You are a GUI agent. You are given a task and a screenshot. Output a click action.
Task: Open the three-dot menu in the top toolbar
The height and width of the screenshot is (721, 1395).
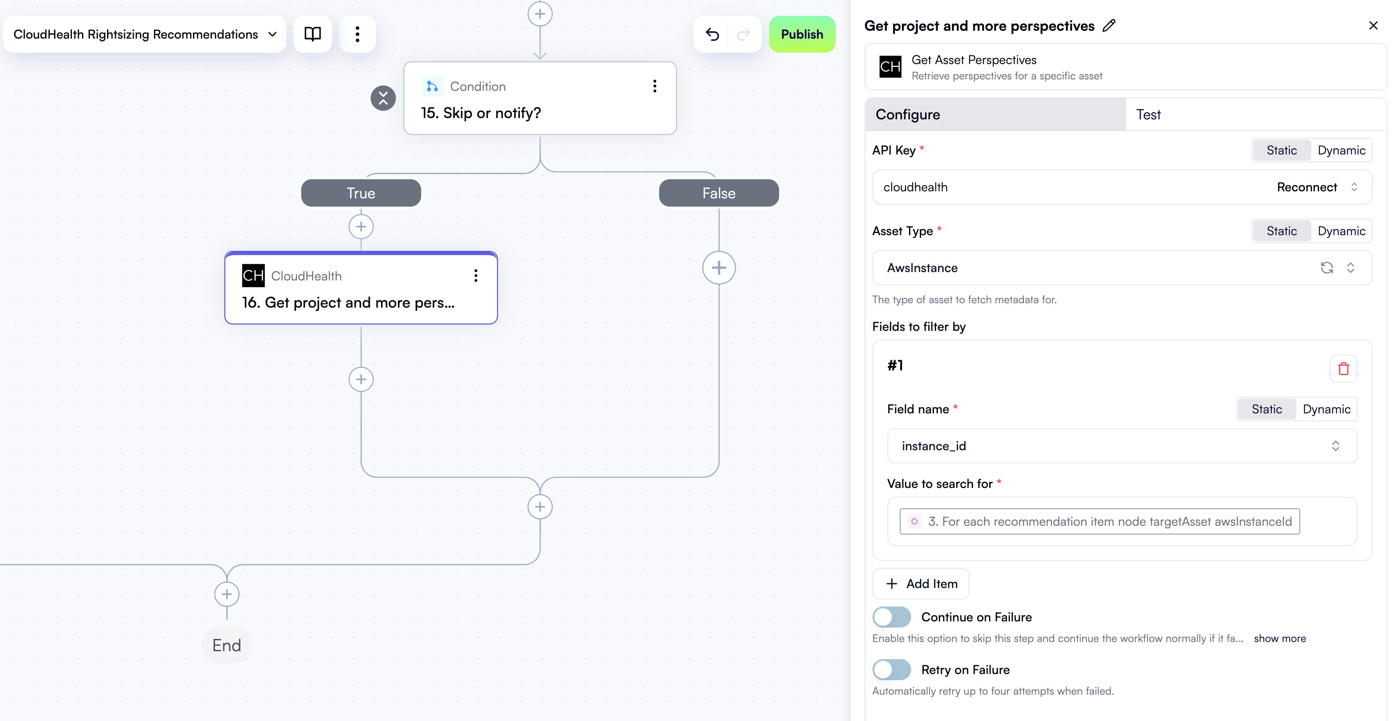[358, 34]
